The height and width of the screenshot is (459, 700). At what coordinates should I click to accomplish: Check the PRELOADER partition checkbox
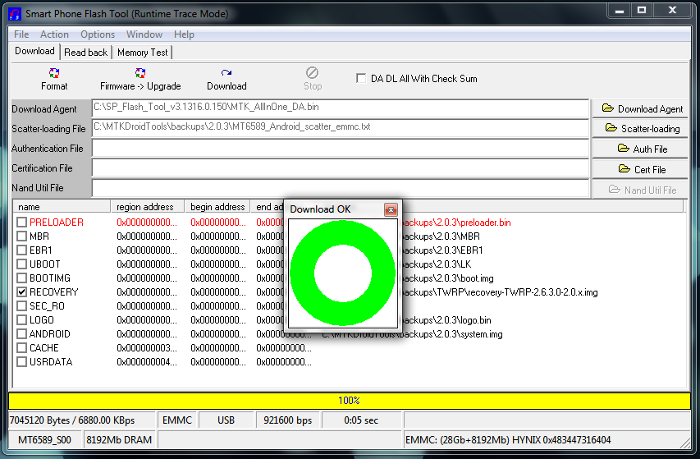tap(22, 223)
